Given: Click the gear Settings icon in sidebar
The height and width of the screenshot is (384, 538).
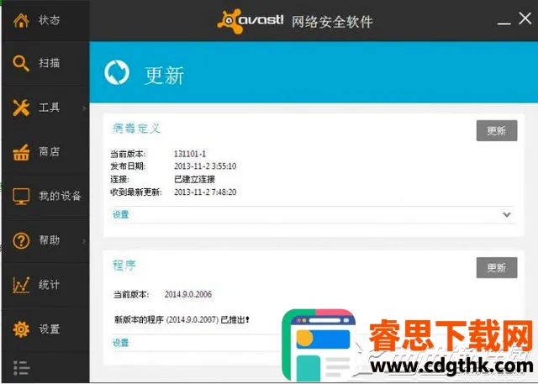Looking at the screenshot, I should click(21, 329).
